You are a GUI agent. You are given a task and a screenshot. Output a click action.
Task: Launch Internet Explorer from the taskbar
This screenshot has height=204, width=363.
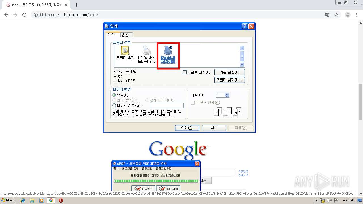pos(23,200)
